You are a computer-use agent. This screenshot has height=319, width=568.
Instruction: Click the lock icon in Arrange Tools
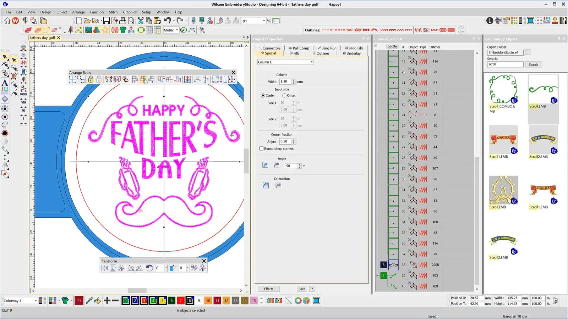pos(91,79)
